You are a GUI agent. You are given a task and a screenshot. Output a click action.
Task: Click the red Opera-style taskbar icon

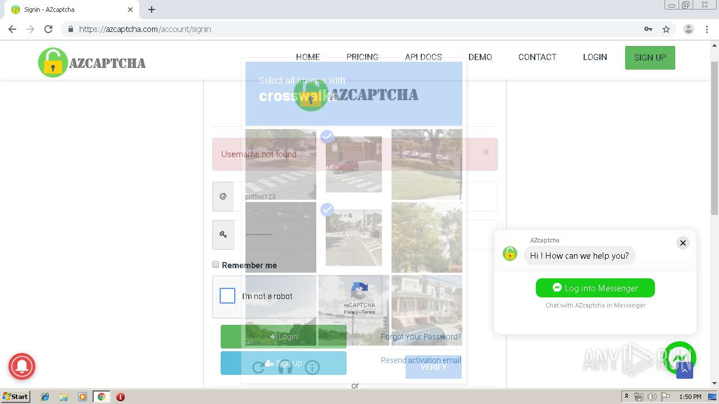click(x=120, y=397)
